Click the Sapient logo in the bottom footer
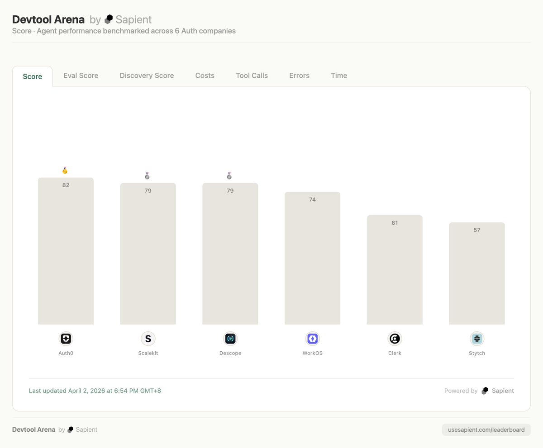543x448 pixels. click(70, 430)
